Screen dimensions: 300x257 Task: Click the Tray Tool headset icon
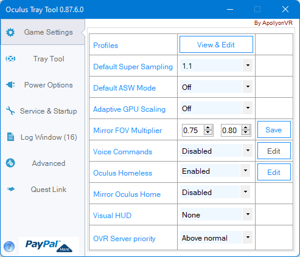tap(10, 59)
